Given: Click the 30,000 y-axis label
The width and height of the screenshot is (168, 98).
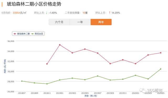Looking at the screenshot, I should (x=11, y=71).
